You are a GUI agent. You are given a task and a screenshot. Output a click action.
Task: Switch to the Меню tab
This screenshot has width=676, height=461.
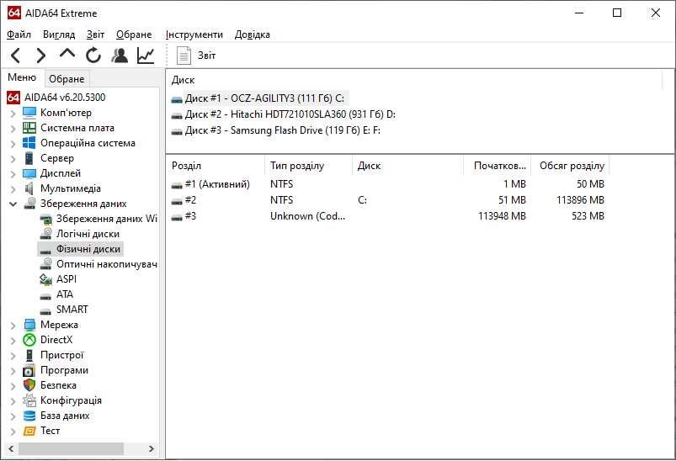(22, 77)
